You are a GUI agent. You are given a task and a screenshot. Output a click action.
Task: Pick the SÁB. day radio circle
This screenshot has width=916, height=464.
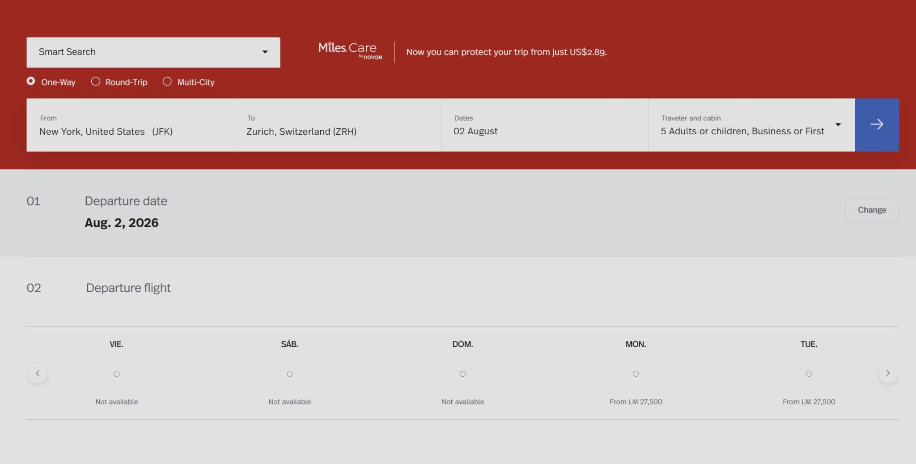pos(290,374)
